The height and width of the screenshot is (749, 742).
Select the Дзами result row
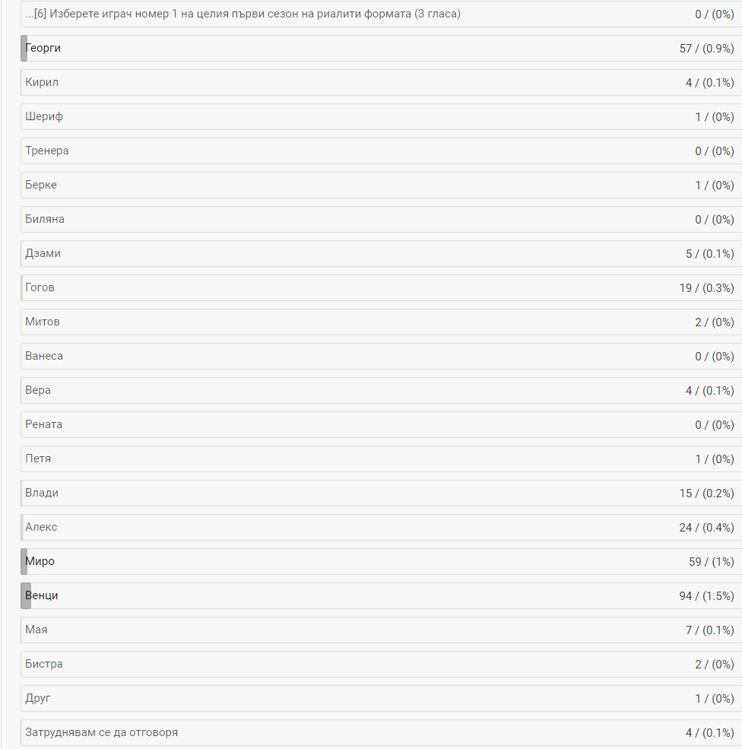381,254
